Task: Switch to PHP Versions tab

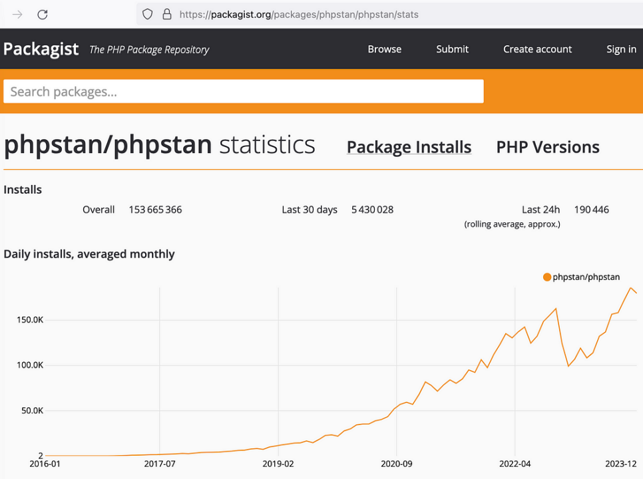Action: click(548, 147)
